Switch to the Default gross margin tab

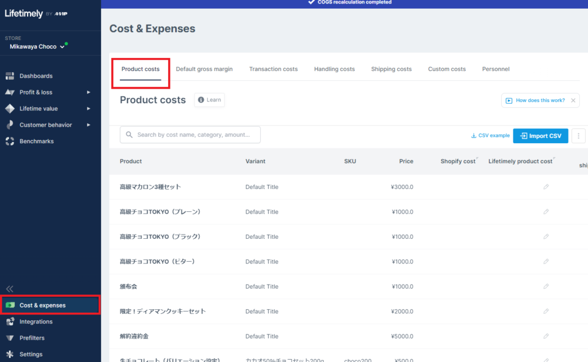(x=204, y=69)
